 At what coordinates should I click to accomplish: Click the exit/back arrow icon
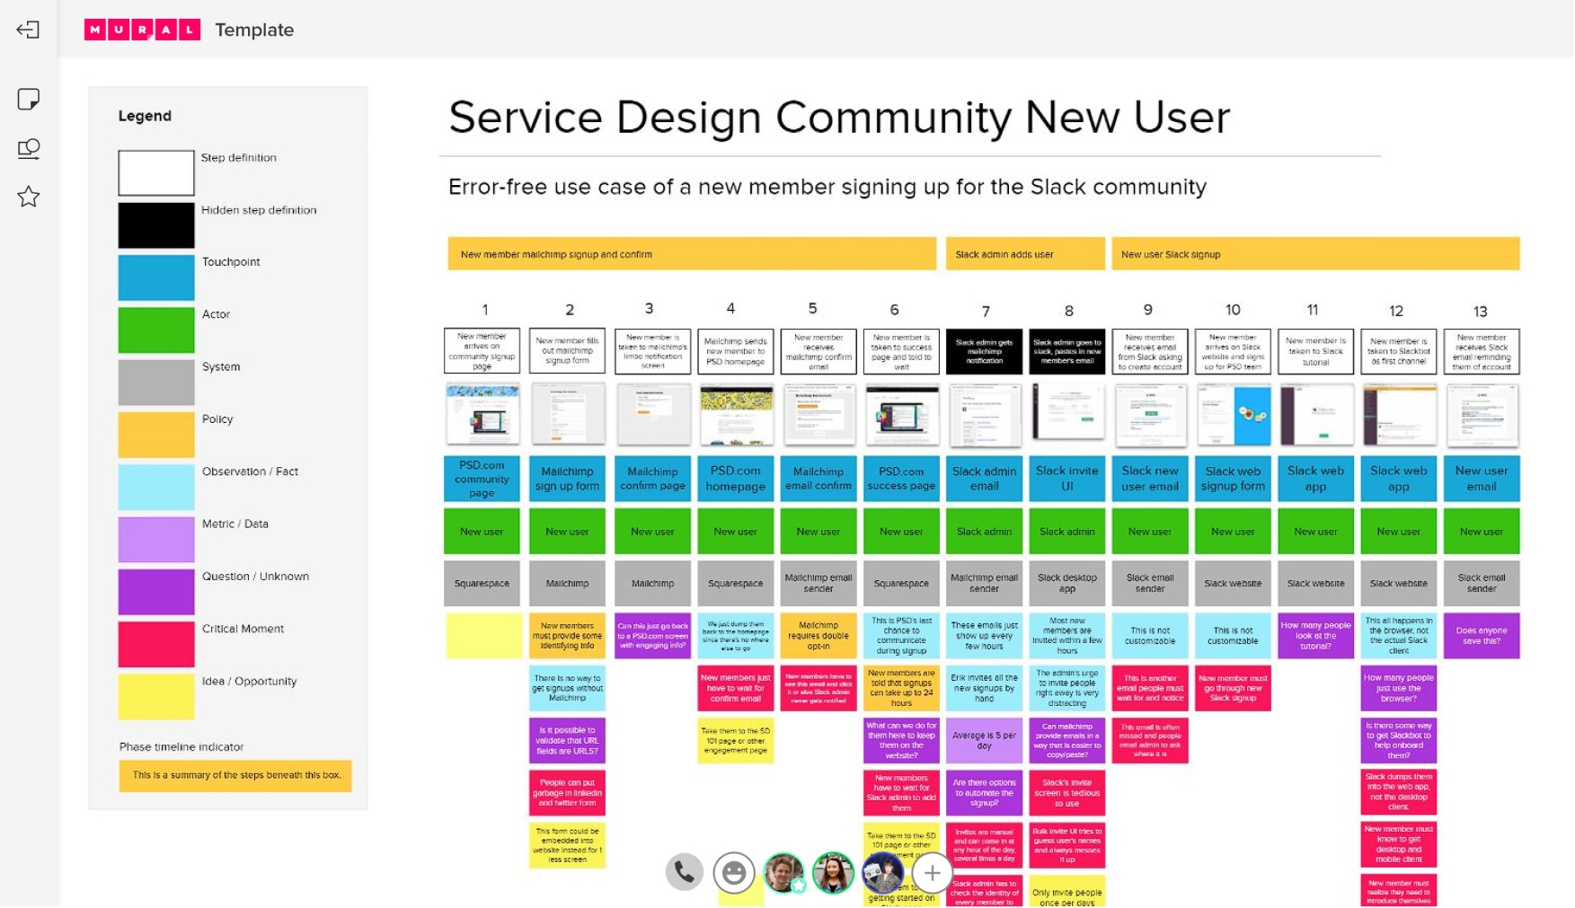click(x=28, y=30)
